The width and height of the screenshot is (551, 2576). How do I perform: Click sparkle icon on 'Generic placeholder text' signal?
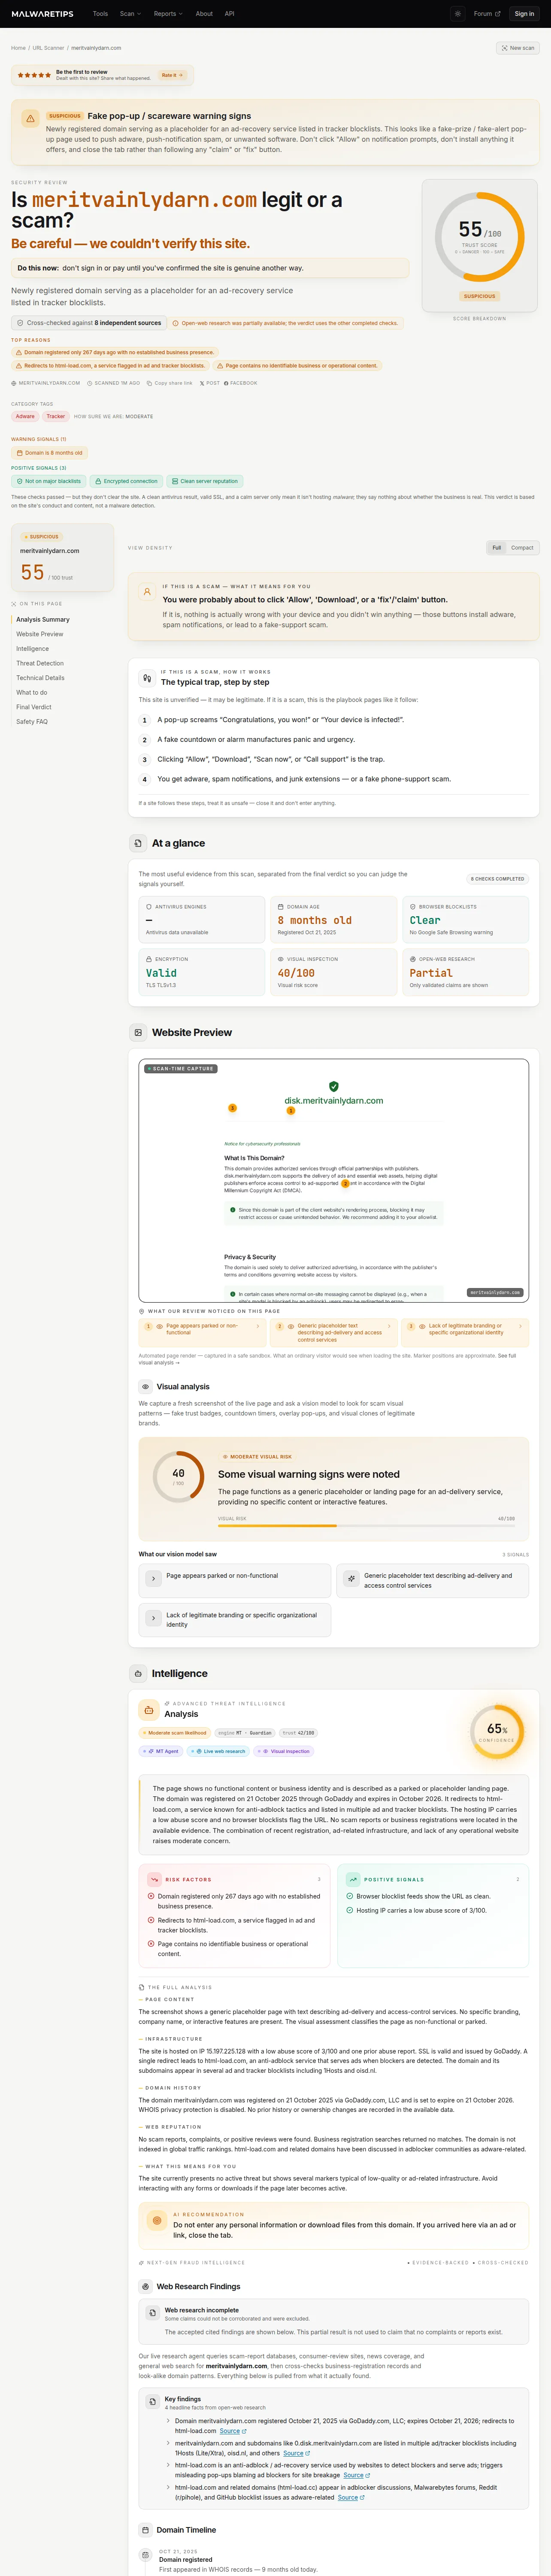[x=351, y=1578]
